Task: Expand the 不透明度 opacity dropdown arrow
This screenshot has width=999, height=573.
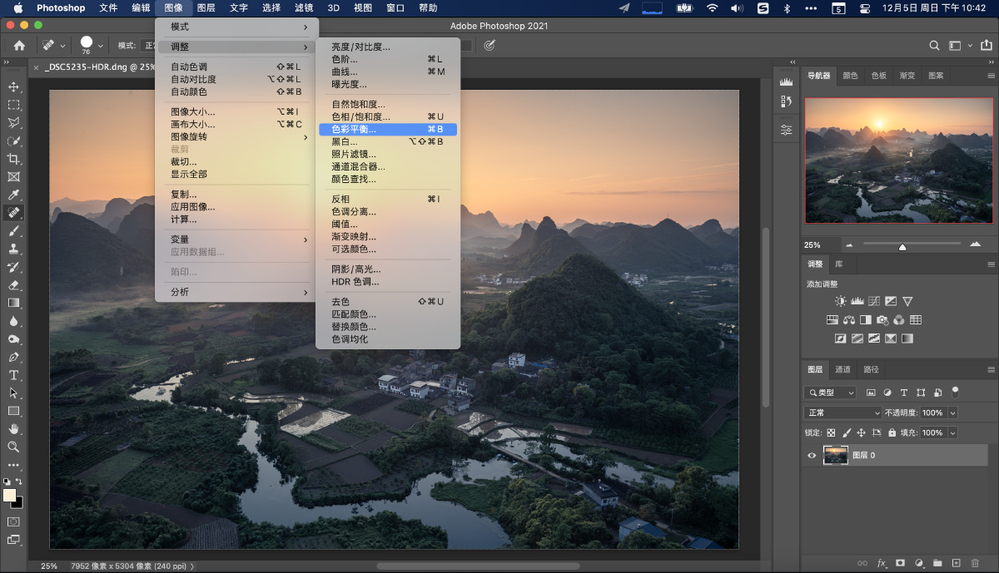Action: [952, 412]
